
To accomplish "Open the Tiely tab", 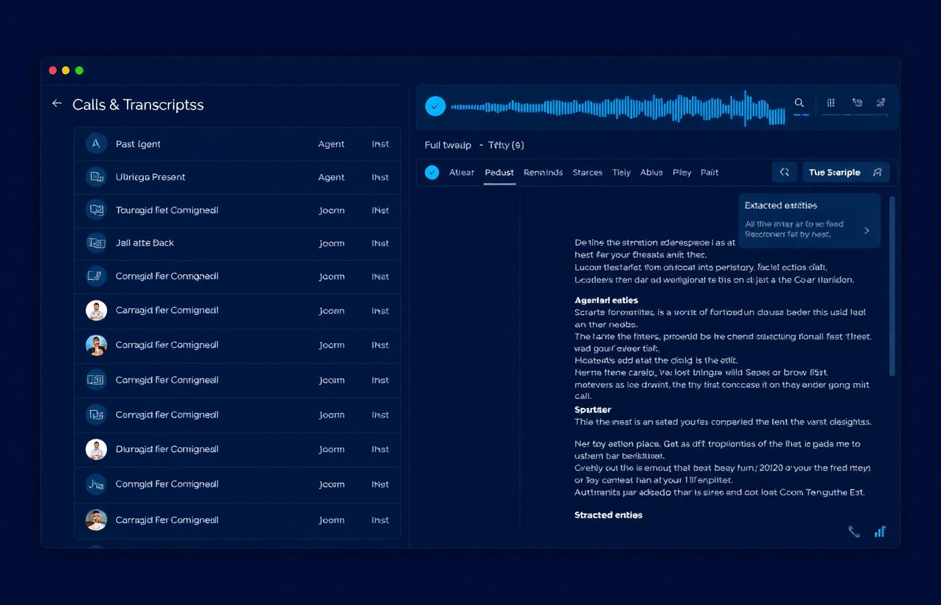I will pyautogui.click(x=621, y=173).
